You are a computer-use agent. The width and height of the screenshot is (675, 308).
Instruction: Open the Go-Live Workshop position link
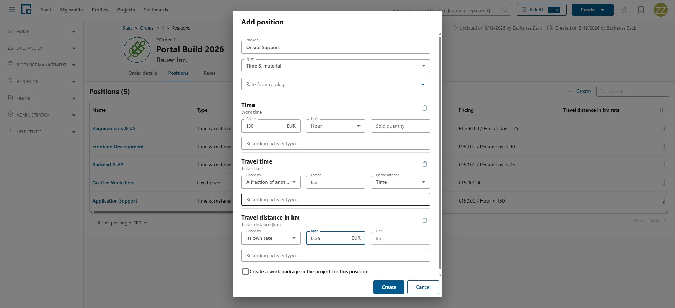(x=113, y=183)
